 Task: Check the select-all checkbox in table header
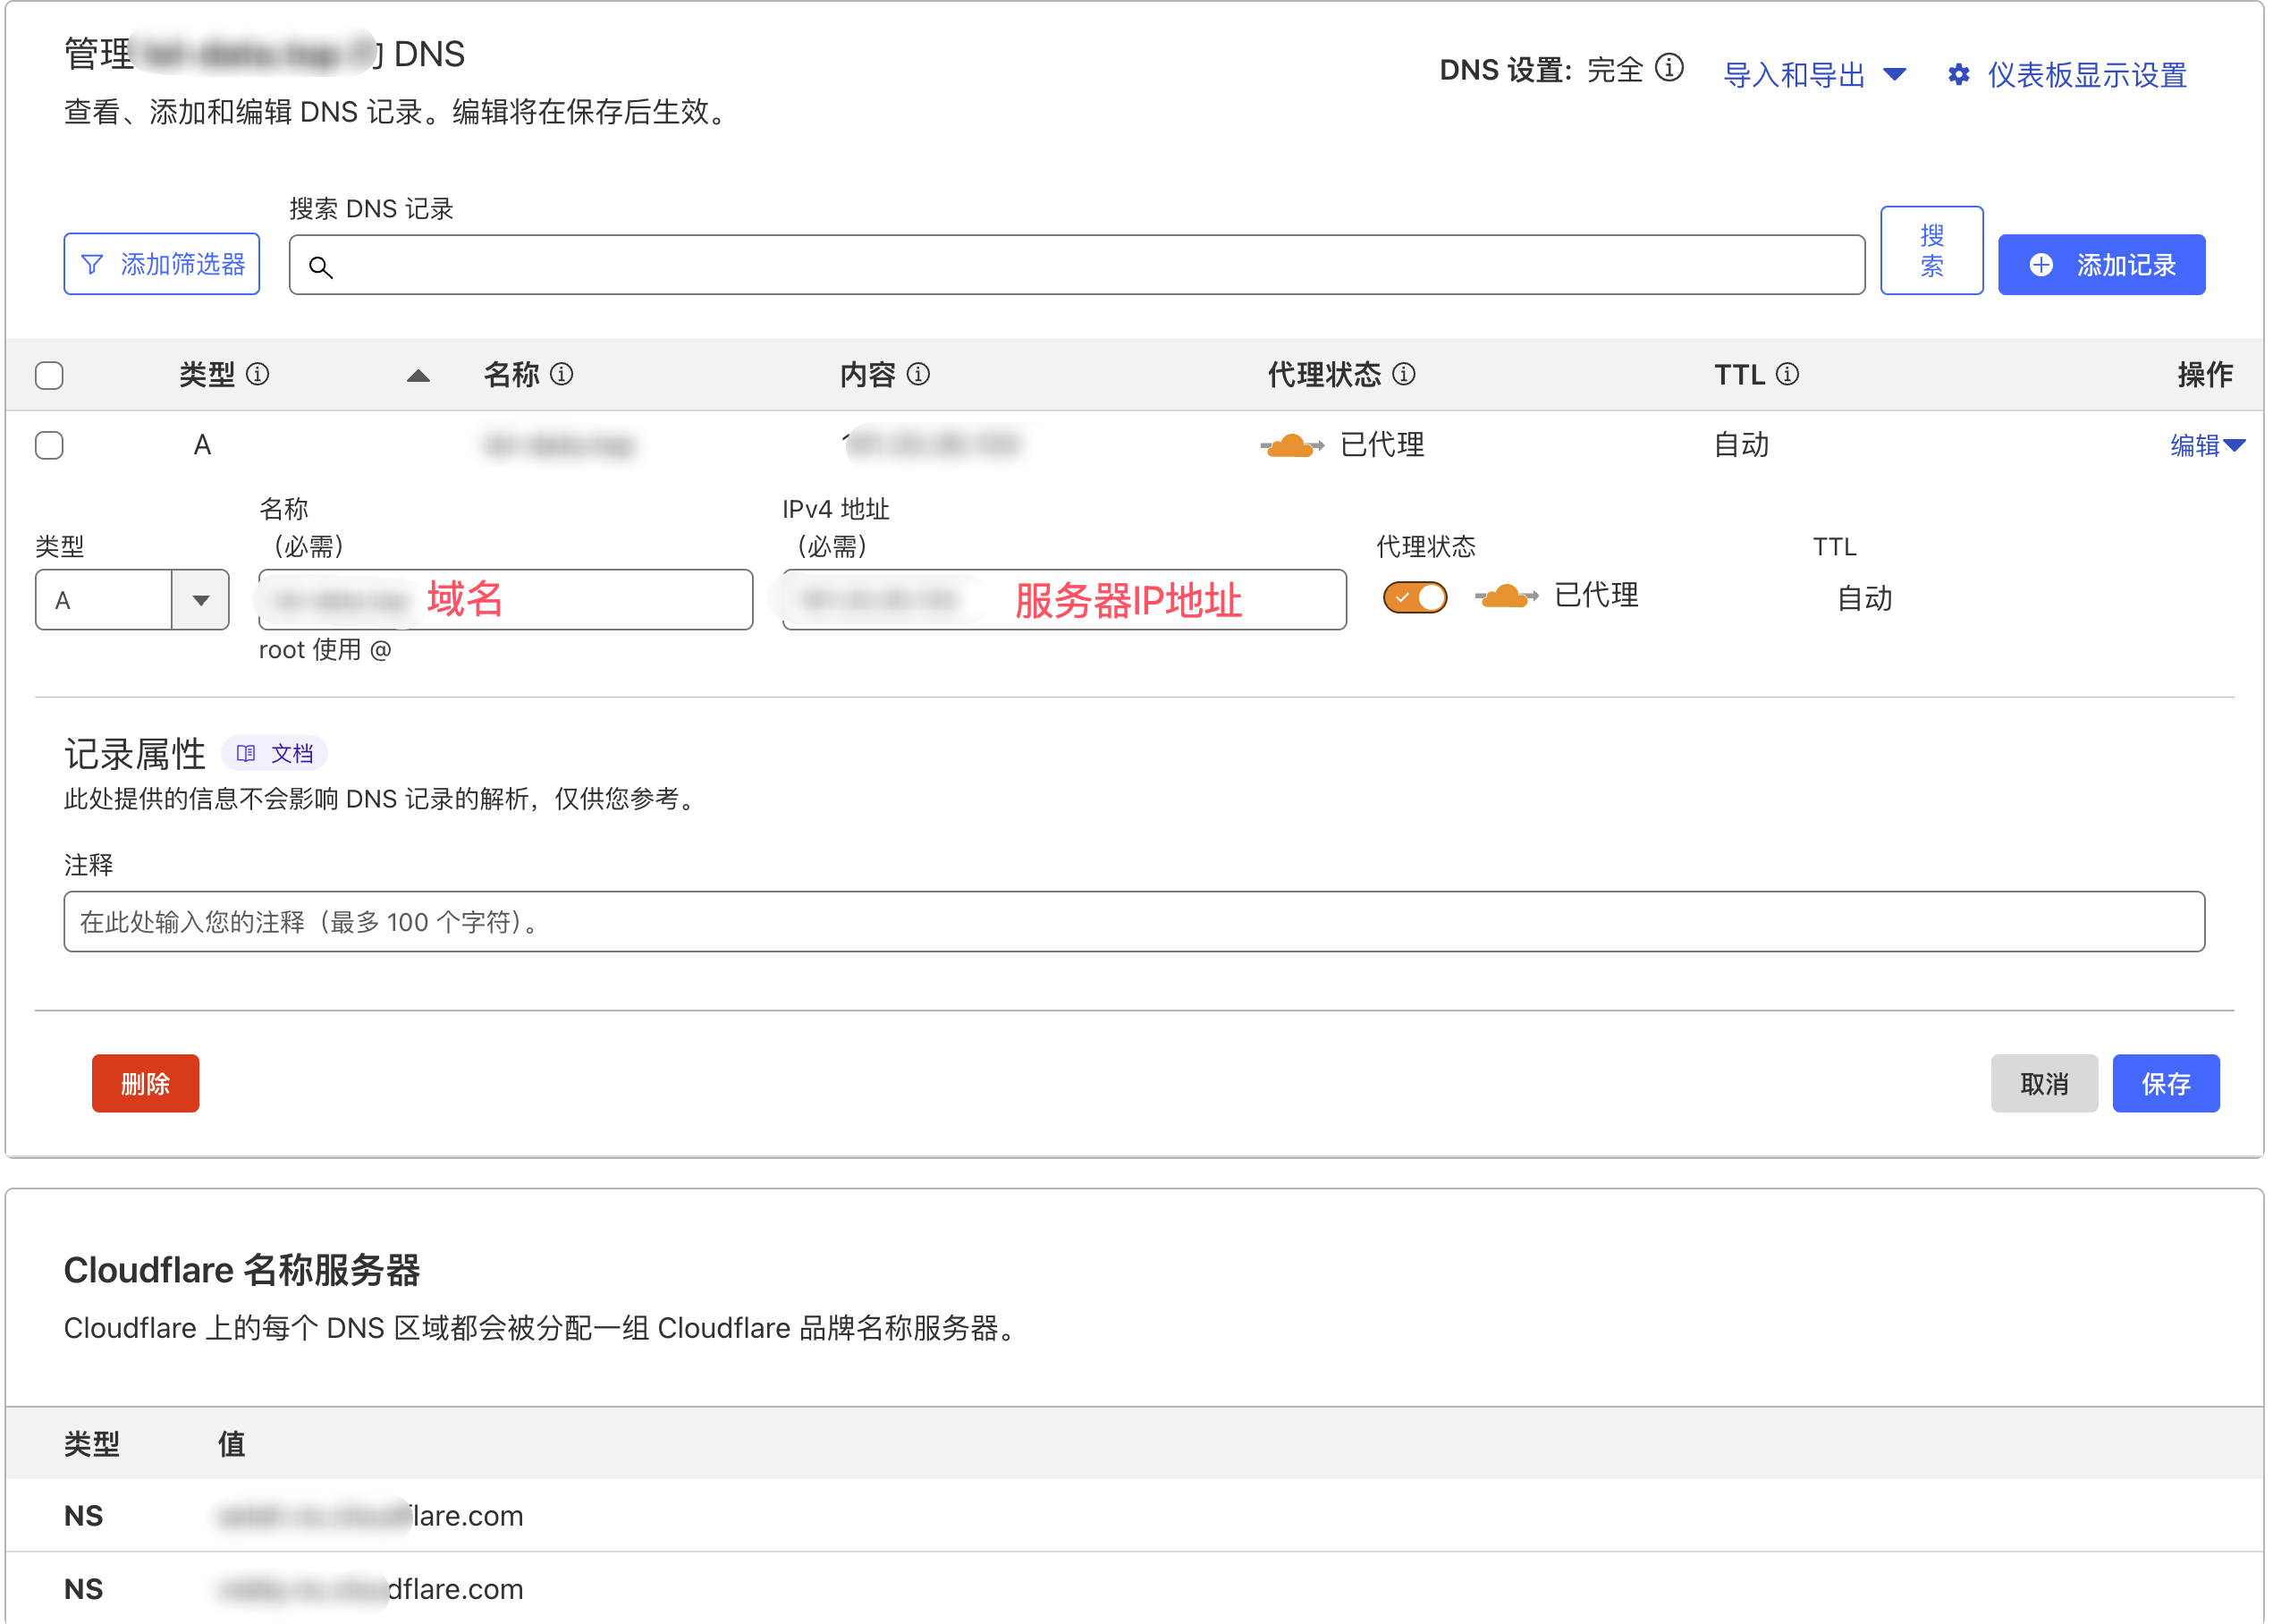pos(49,376)
